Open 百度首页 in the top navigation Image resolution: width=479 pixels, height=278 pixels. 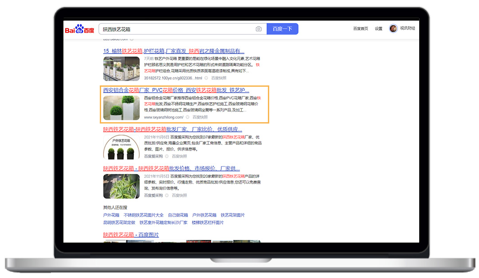tap(360, 29)
